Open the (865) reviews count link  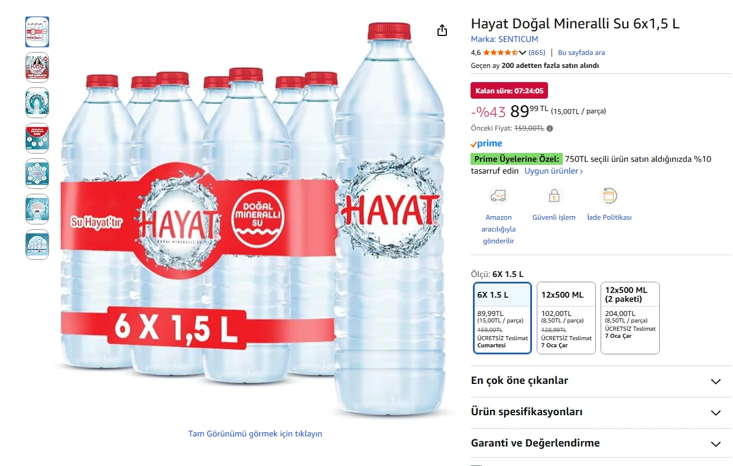(x=537, y=53)
